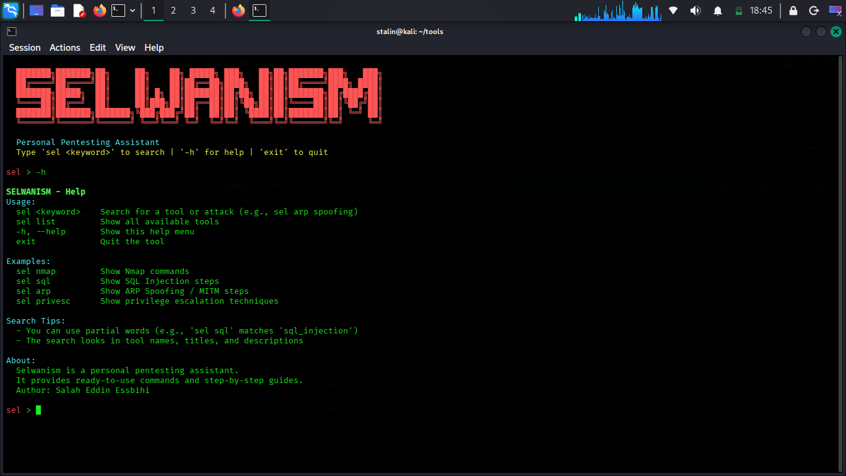Click the window title 'stalin@kali: ~/tools'

click(x=410, y=32)
